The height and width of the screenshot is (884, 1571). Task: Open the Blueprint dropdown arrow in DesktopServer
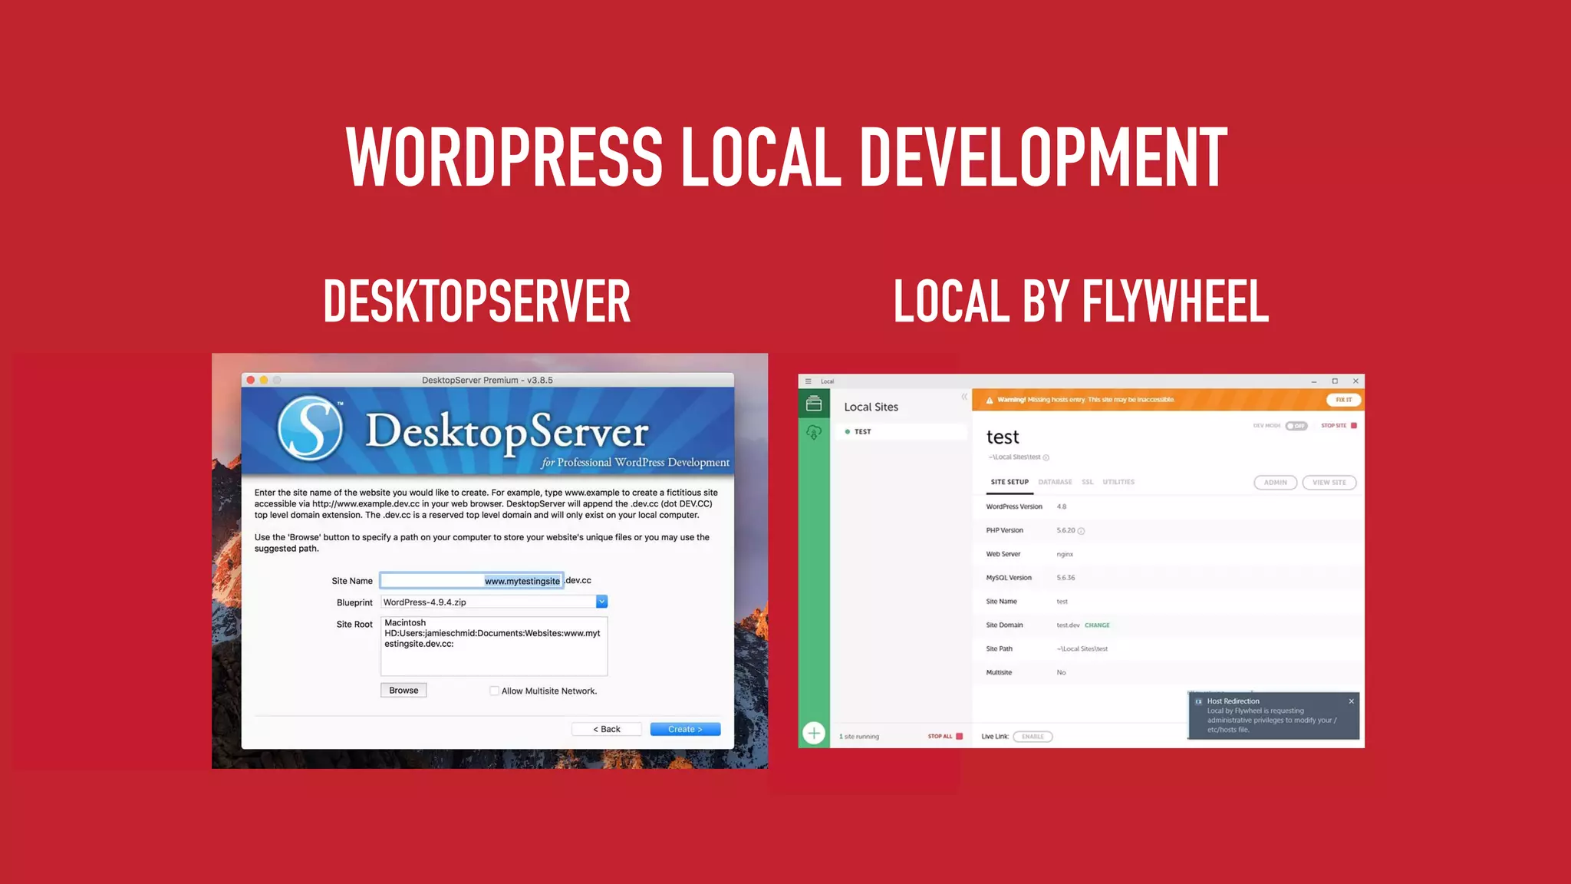coord(602,602)
